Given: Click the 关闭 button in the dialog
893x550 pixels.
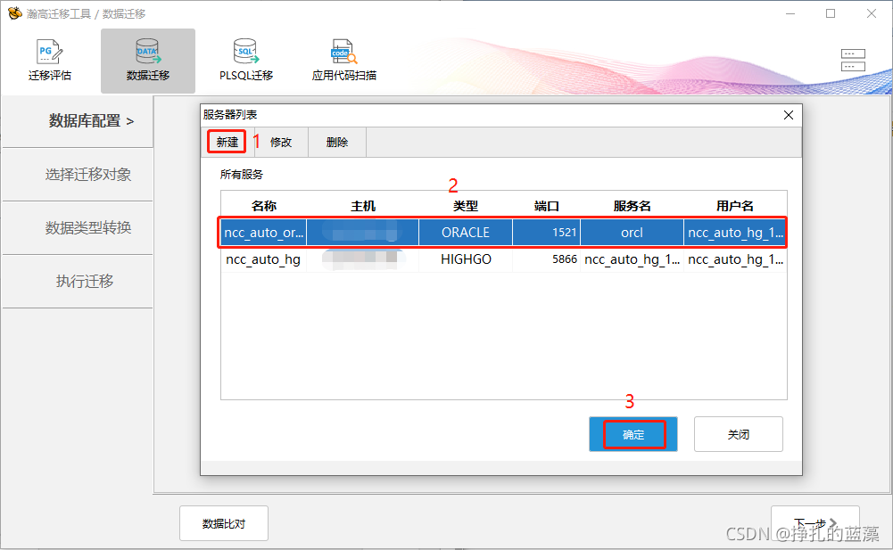Looking at the screenshot, I should [x=738, y=434].
